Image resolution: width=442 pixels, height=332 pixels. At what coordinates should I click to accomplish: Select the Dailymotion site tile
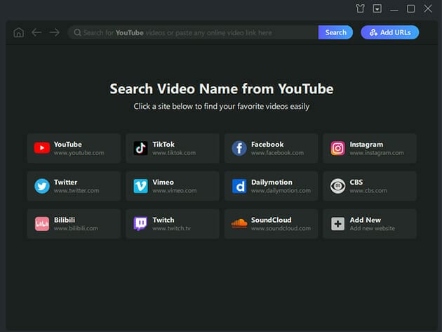click(x=271, y=186)
